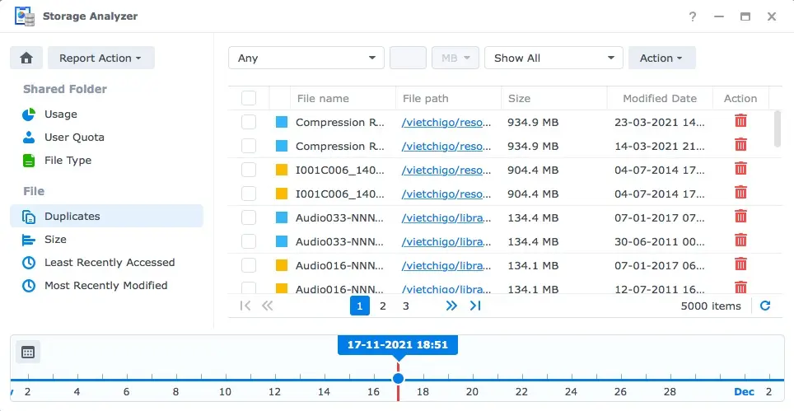The width and height of the screenshot is (794, 411).
Task: Click the next page double-arrow icon
Action: [x=451, y=306]
